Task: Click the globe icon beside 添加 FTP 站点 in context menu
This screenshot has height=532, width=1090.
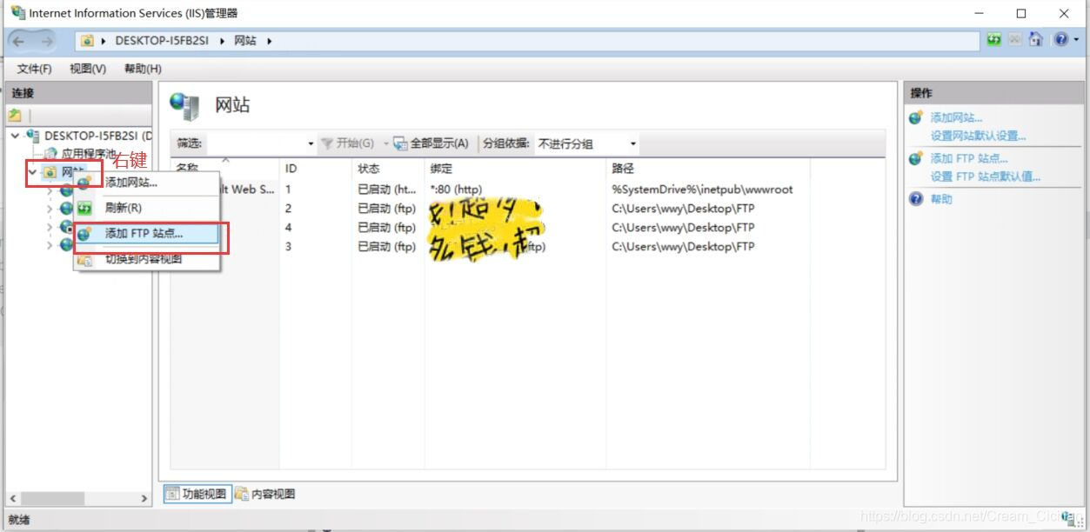Action: pos(84,234)
